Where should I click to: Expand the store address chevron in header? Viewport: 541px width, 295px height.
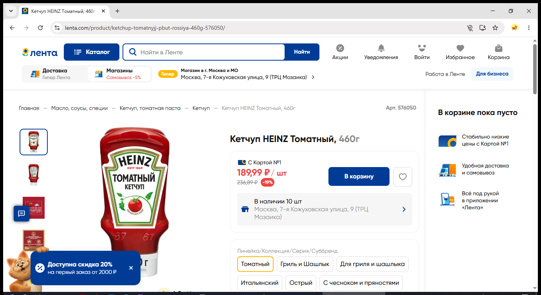coord(313,77)
